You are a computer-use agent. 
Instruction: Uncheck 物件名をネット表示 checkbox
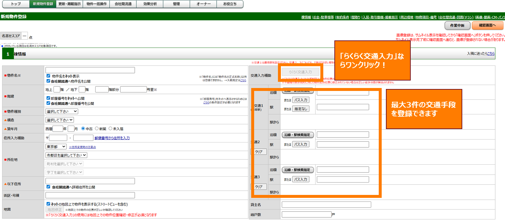click(x=48, y=76)
